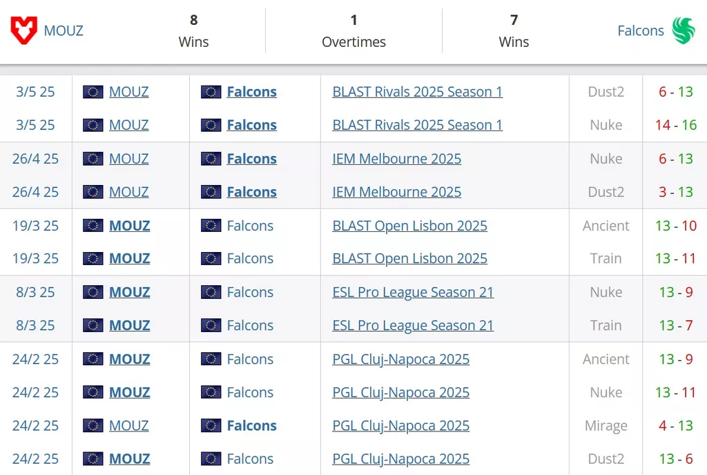Open bold Falcons link in BLAST Rivals Dust2 row

tap(251, 92)
